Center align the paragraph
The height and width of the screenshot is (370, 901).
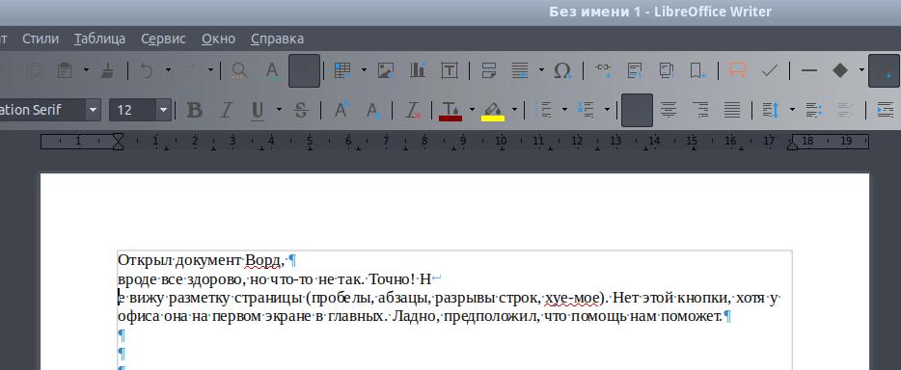(668, 110)
